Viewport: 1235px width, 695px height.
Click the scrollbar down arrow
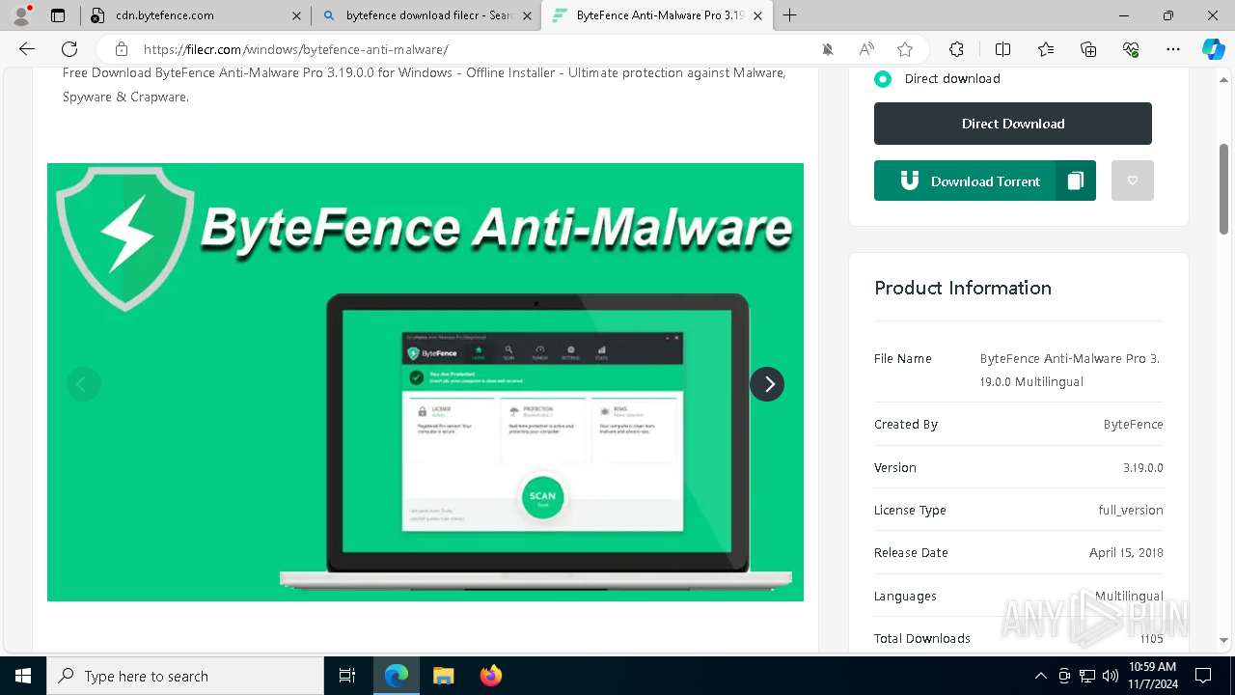(x=1224, y=639)
